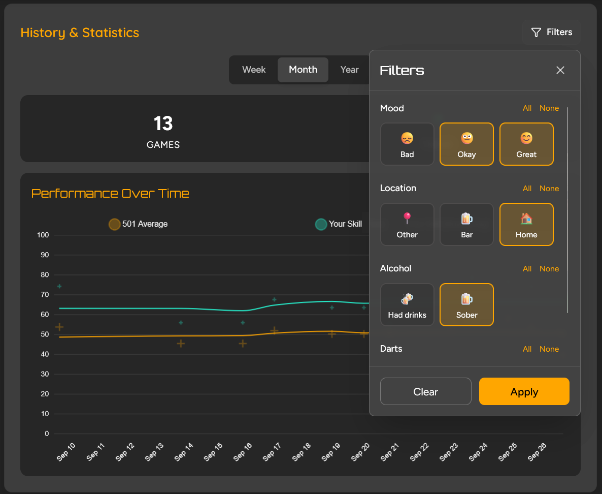The height and width of the screenshot is (494, 602).
Task: Click None link for Darts section
Action: click(x=549, y=349)
